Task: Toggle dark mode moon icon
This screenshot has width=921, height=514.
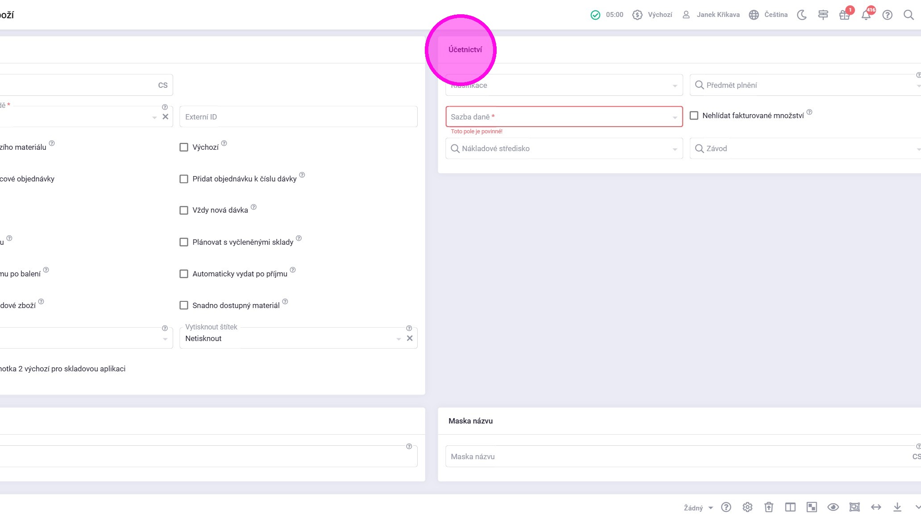Action: (801, 15)
